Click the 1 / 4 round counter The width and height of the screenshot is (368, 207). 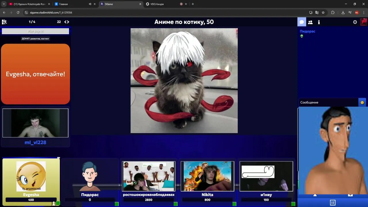(x=32, y=22)
